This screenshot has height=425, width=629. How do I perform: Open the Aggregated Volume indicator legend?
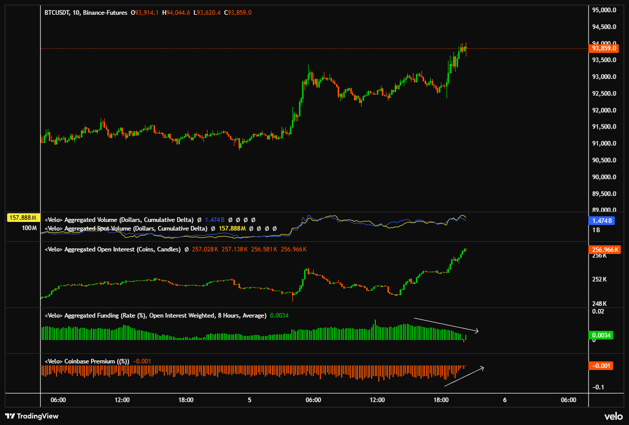pos(118,219)
